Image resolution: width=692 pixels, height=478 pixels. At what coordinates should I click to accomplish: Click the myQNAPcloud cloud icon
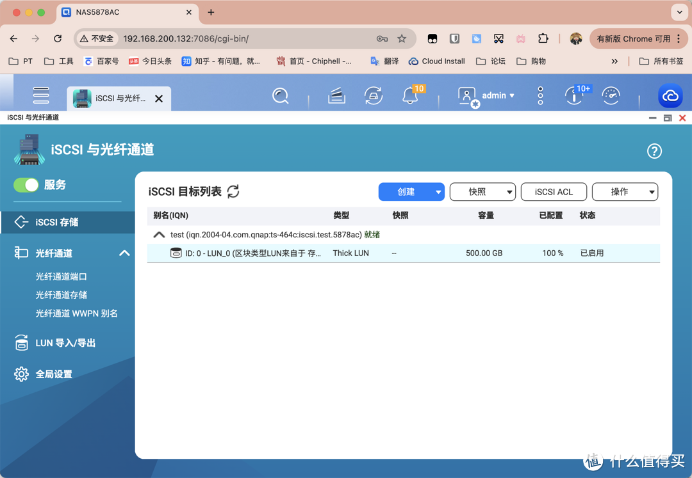point(670,96)
